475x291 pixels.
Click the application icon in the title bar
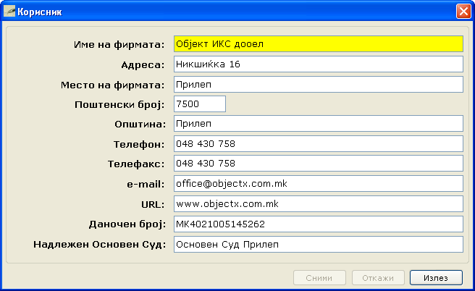coord(10,12)
